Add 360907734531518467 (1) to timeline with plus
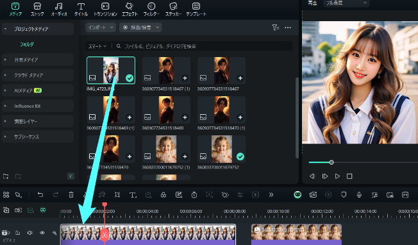The width and height of the screenshot is (418, 245). 185,78
